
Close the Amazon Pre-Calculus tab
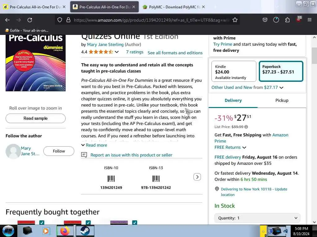tap(134, 7)
